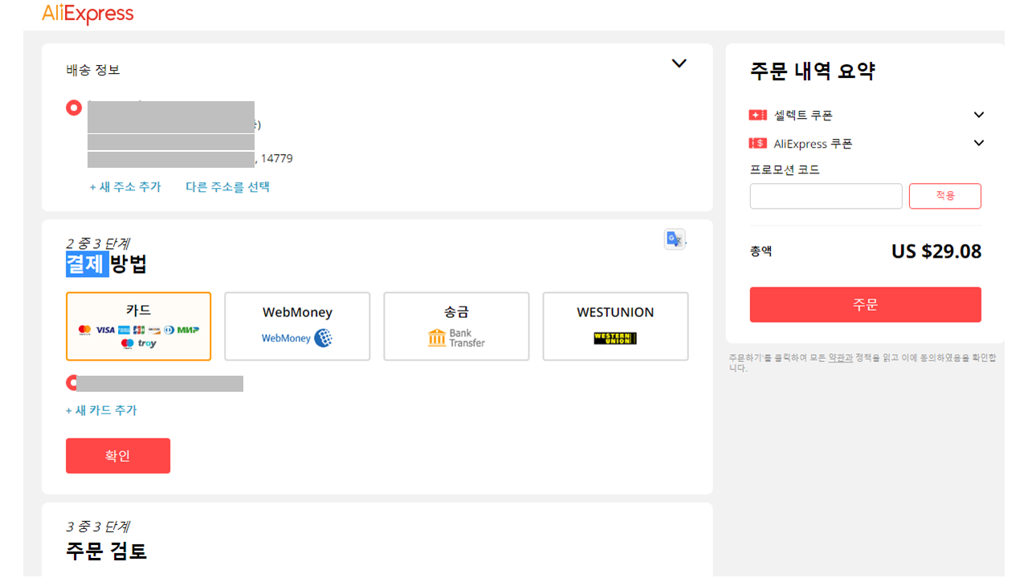Click the + 새 카드 추가 link

(x=101, y=409)
